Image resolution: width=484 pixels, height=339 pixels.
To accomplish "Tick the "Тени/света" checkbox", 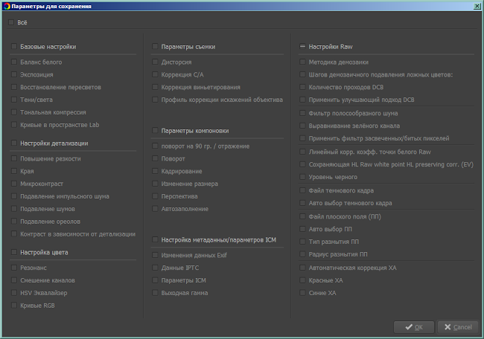I will click(14, 100).
